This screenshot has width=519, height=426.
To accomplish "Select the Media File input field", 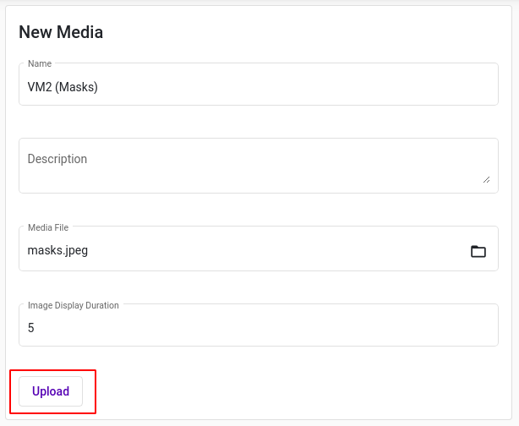I will pyautogui.click(x=259, y=248).
